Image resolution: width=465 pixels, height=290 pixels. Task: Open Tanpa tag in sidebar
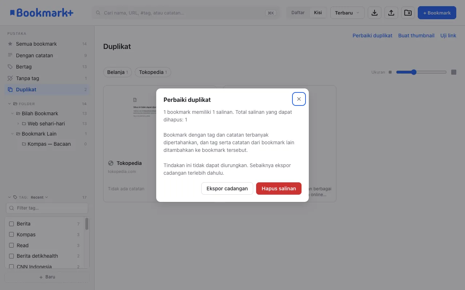47,78
